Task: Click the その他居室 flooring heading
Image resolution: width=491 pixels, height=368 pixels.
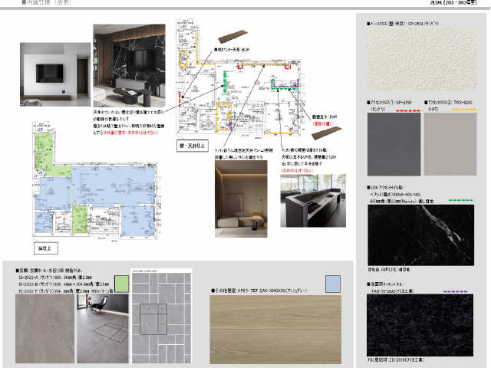Action: tap(259, 291)
